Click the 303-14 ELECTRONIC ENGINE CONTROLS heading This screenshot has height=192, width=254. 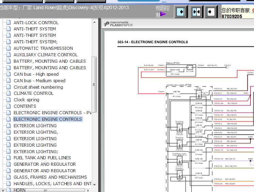[153, 42]
